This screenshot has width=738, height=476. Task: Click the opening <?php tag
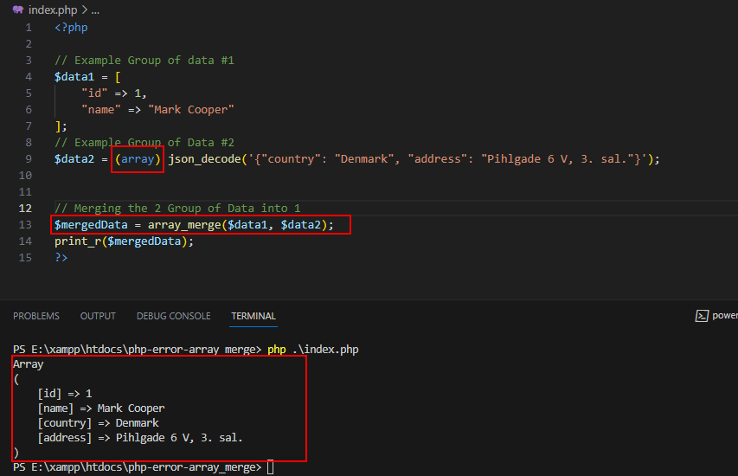click(71, 28)
